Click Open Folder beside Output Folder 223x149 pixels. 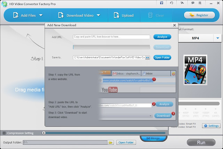tap(126, 142)
